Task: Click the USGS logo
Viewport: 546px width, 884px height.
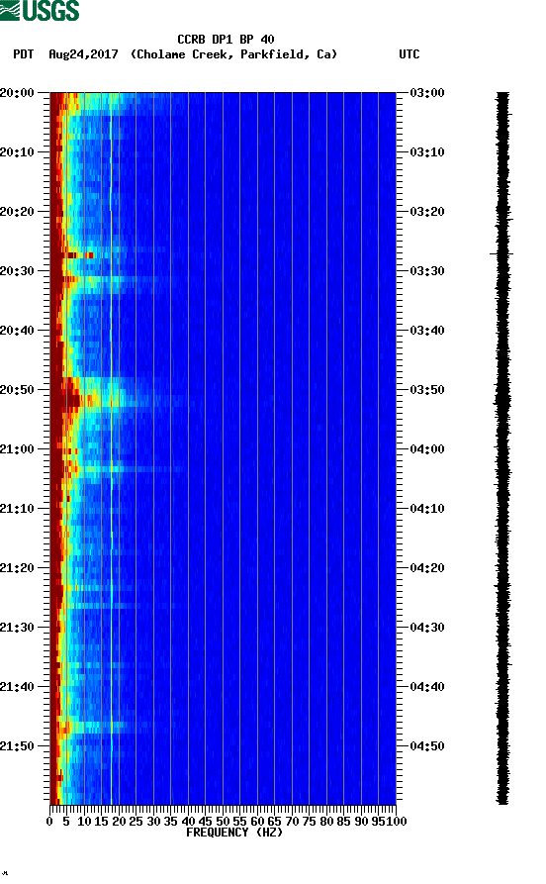Action: coord(40,10)
